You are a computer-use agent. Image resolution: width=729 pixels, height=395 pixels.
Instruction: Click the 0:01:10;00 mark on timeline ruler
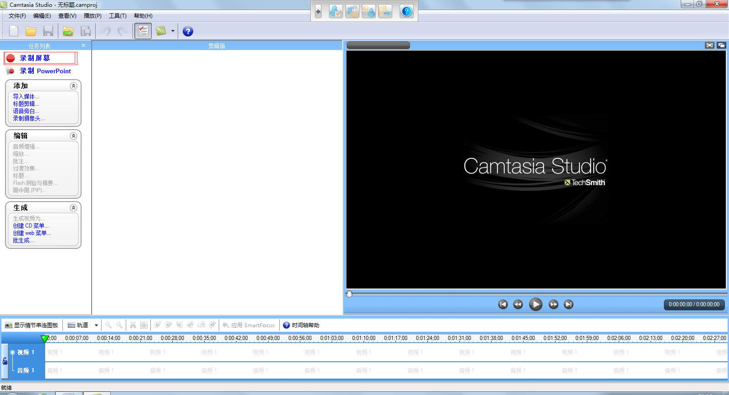[x=364, y=338]
